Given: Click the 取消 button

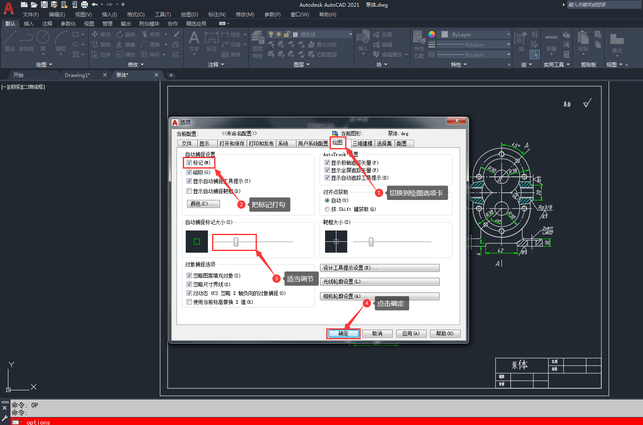Looking at the screenshot, I should (x=377, y=333).
